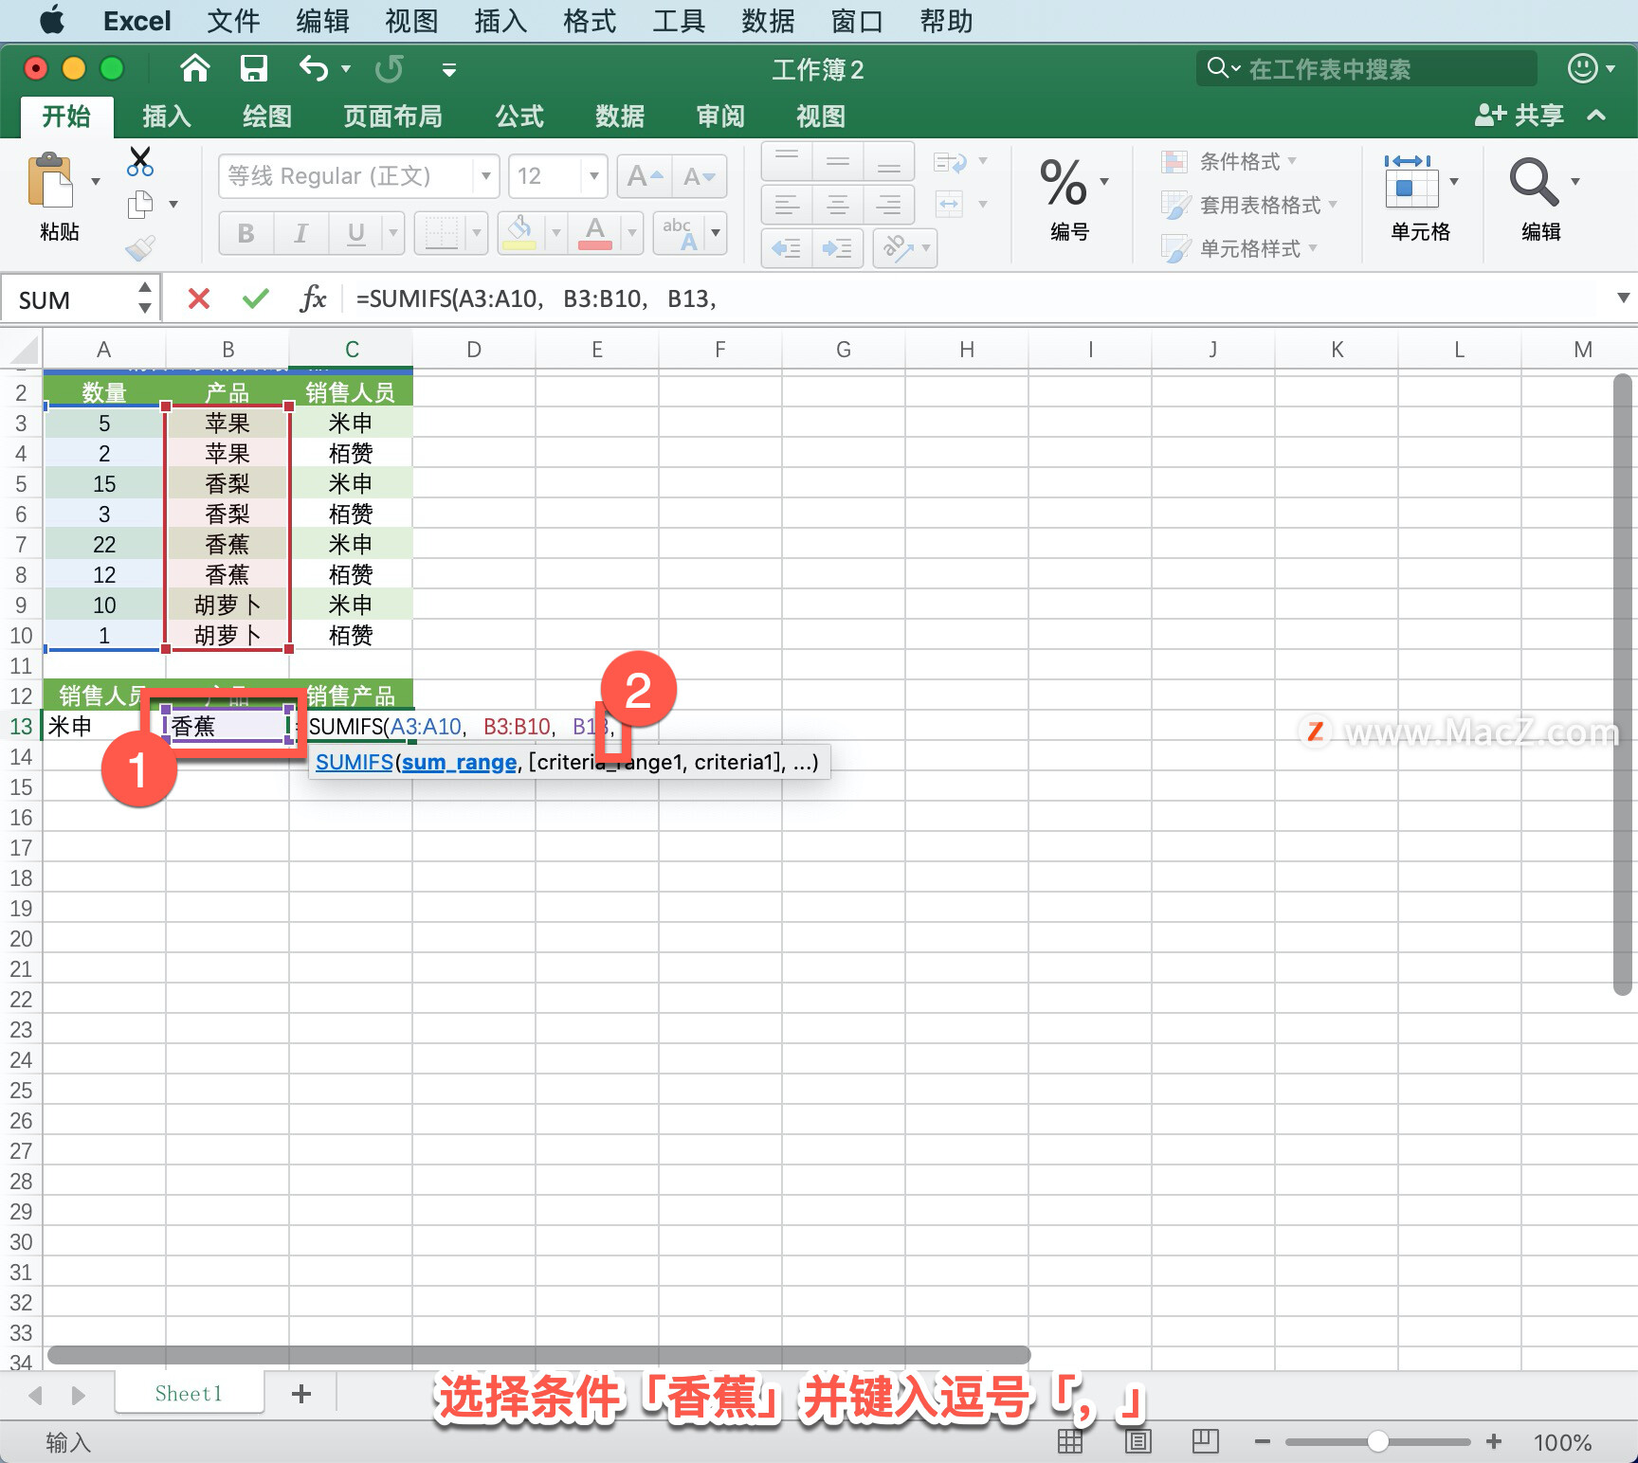The height and width of the screenshot is (1463, 1638).
Task: Click the top vertical align icon
Action: point(787,161)
